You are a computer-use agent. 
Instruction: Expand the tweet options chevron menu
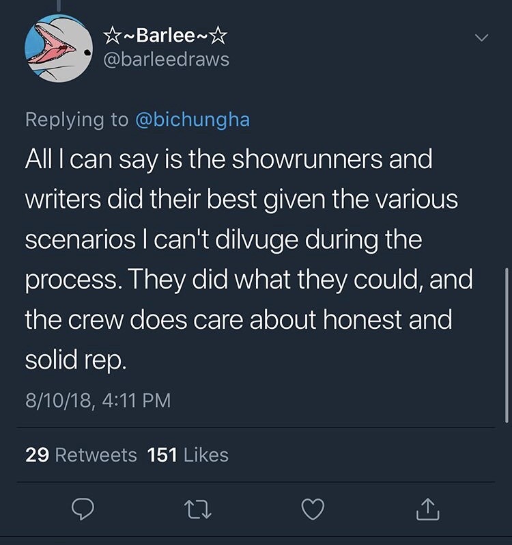point(483,36)
